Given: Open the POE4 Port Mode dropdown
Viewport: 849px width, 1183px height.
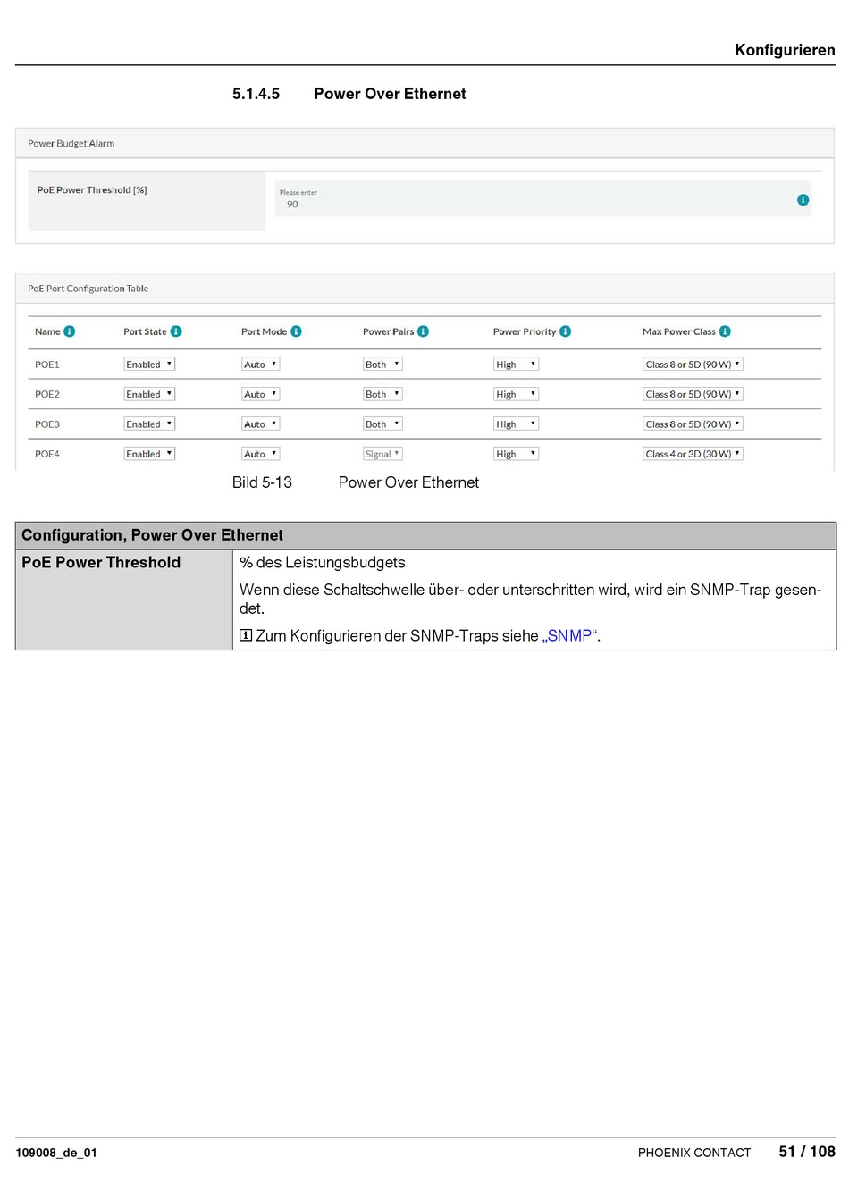Looking at the screenshot, I should pos(261,454).
